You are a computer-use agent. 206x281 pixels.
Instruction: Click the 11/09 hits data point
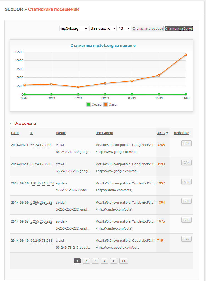coord(185,55)
